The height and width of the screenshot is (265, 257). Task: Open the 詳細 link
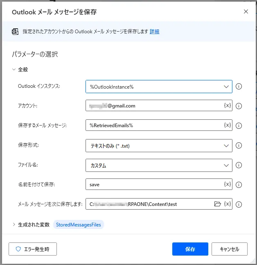pyautogui.click(x=154, y=32)
